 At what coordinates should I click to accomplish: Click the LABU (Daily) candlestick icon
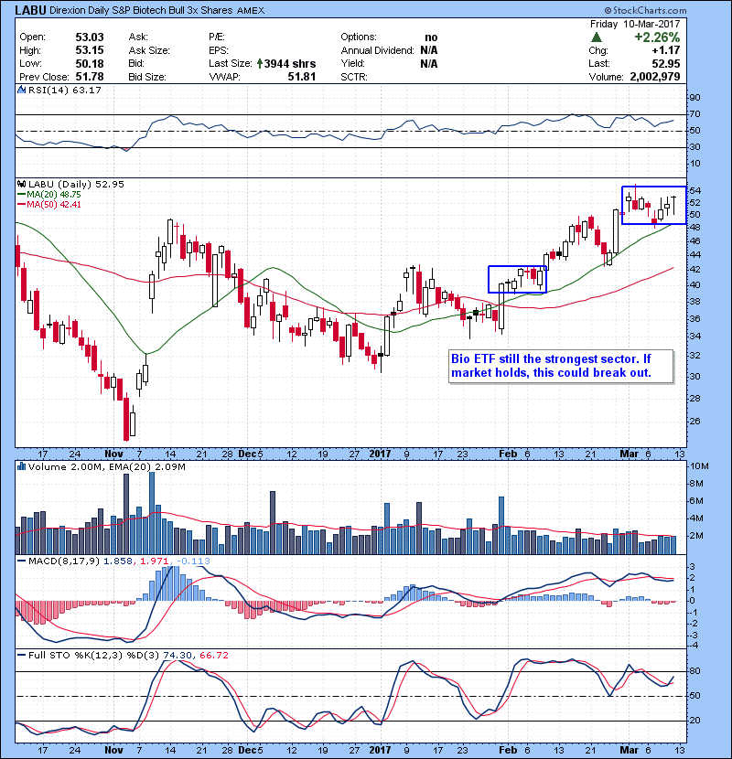click(21, 184)
